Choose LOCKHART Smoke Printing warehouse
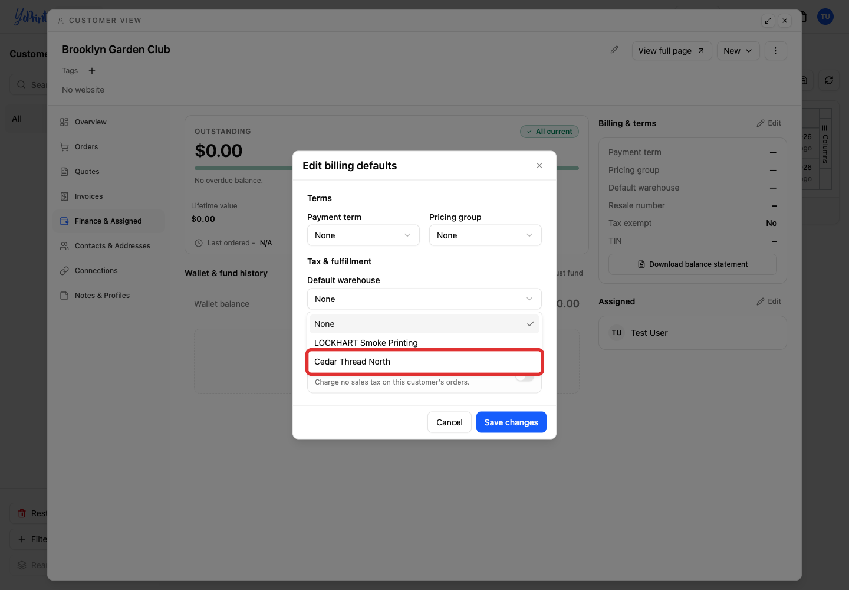 tap(424, 343)
